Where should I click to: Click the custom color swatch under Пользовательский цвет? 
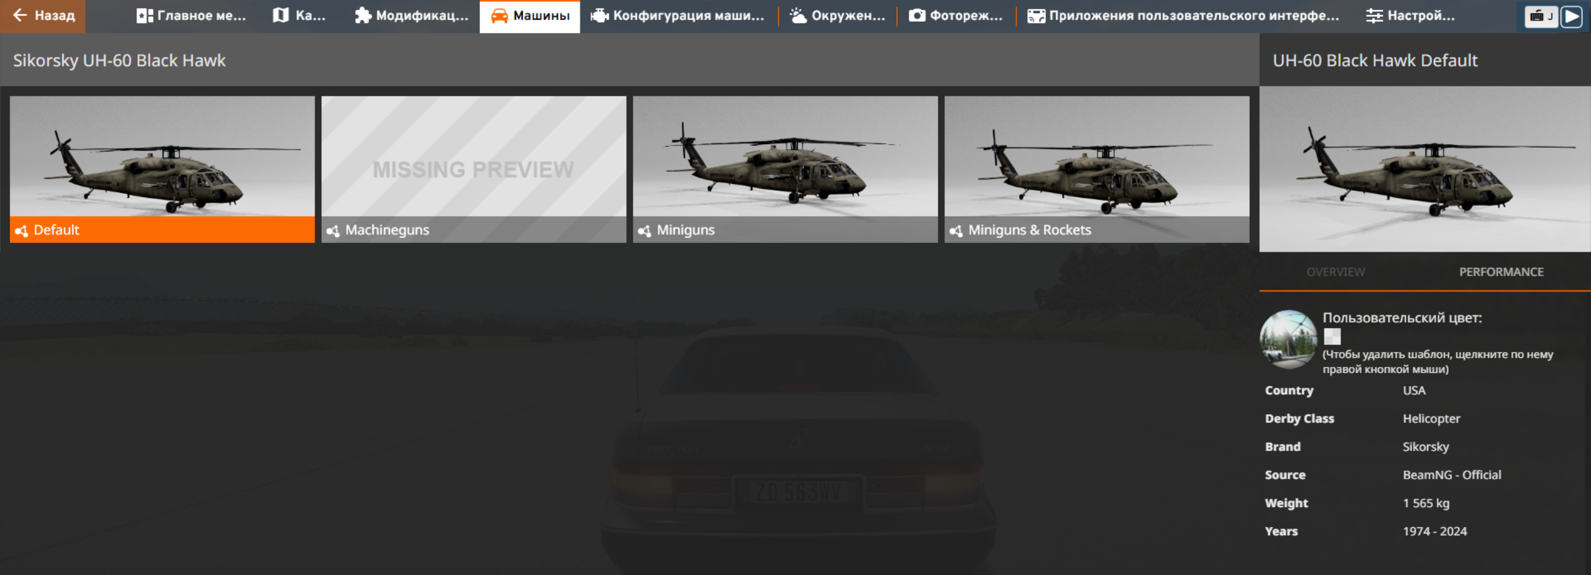coord(1332,336)
